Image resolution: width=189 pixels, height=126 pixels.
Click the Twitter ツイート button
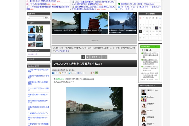click(x=72, y=73)
